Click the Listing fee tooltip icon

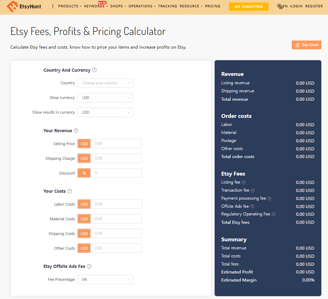point(243,182)
